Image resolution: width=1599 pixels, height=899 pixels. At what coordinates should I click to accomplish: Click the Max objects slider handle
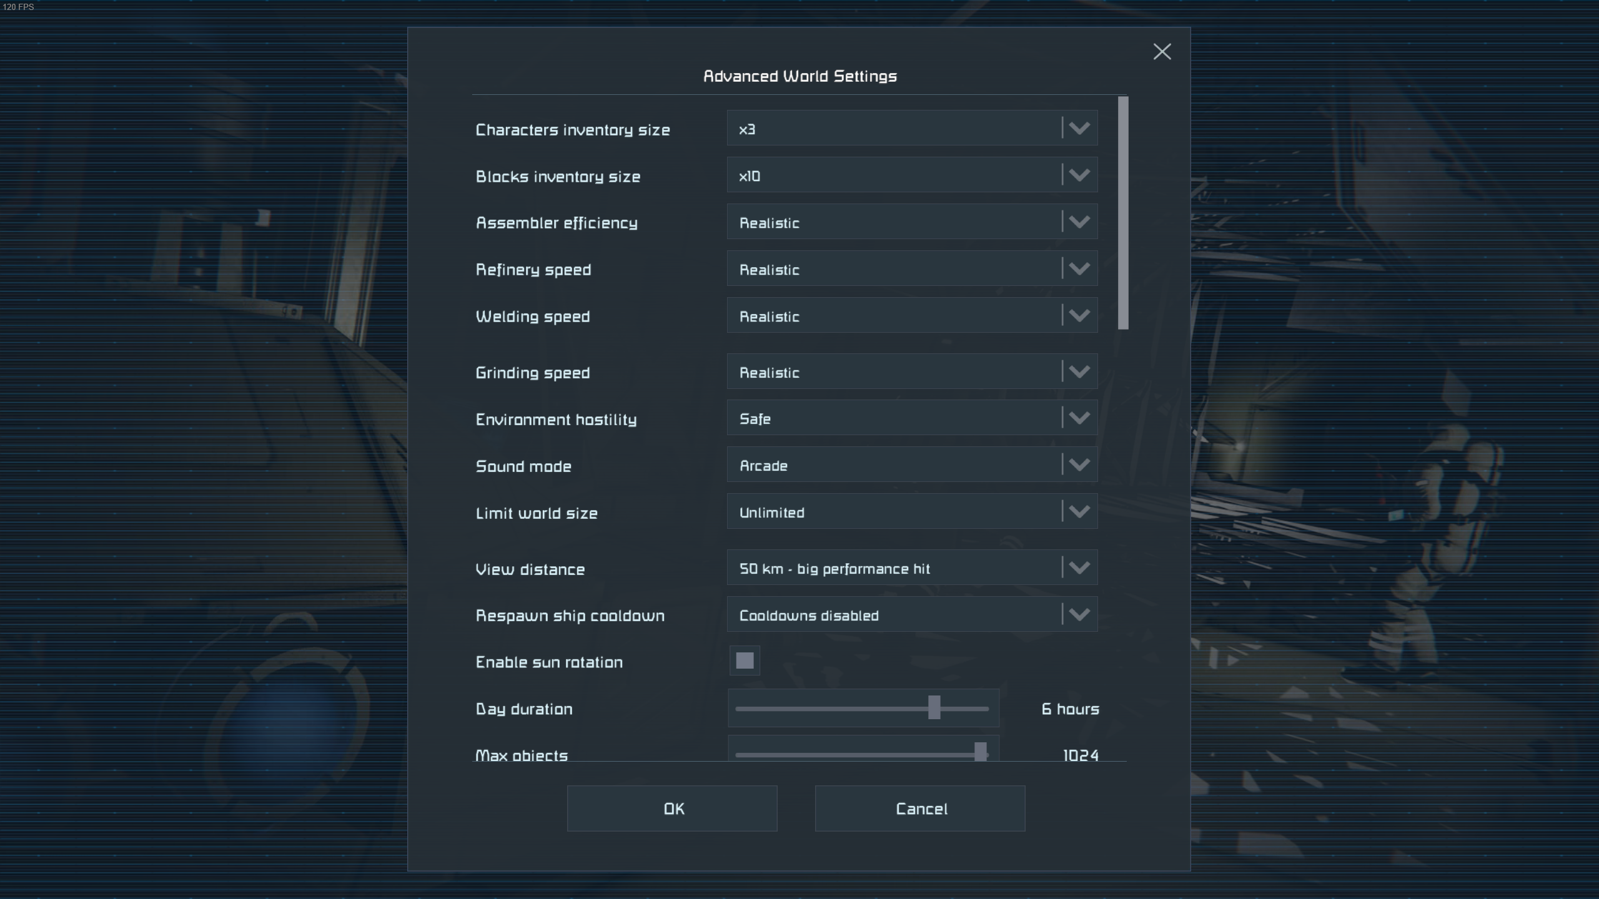coord(981,752)
